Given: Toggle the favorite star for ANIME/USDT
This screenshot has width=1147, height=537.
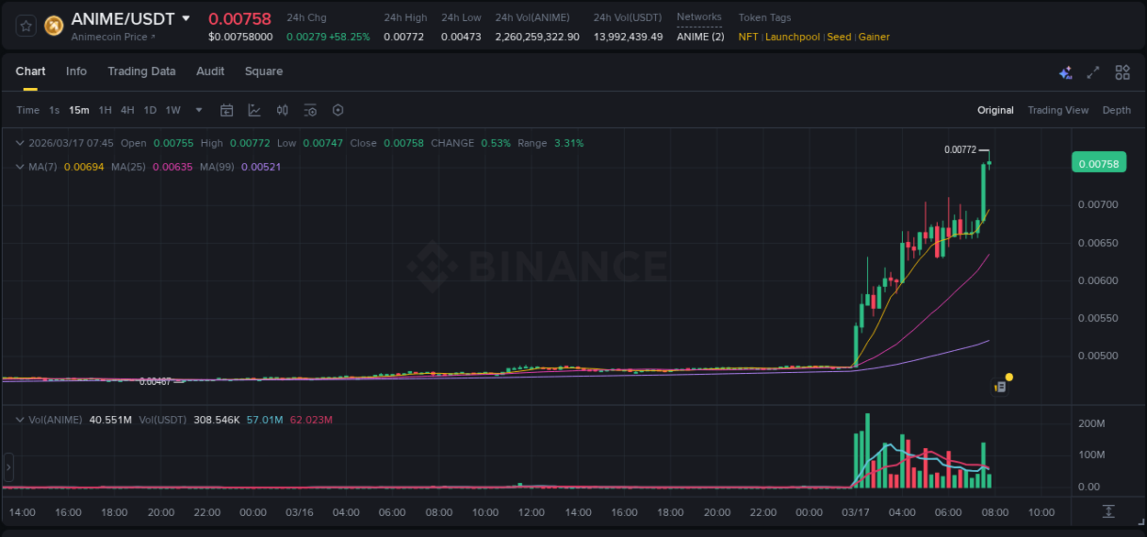Looking at the screenshot, I should tap(26, 26).
